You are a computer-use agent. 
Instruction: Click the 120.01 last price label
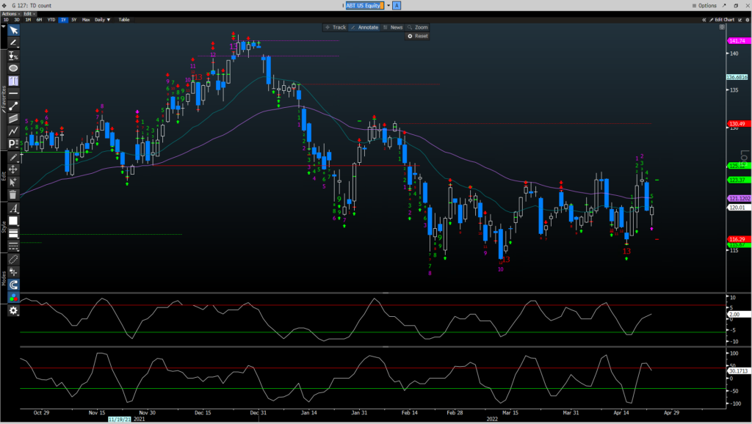737,208
